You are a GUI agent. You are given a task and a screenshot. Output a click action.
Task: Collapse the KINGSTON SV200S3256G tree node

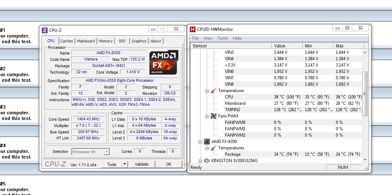coord(200,161)
